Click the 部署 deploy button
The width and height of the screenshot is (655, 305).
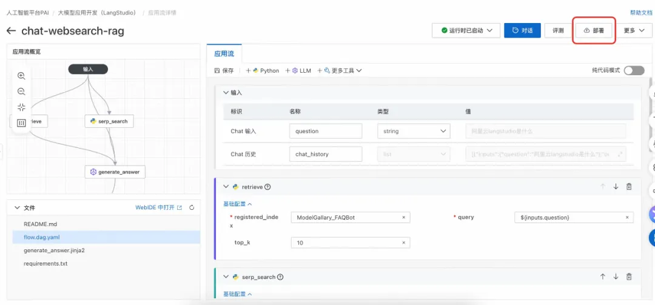594,30
